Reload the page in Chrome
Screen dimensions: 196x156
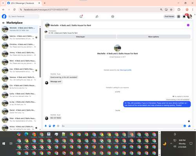pyautogui.click(x=15, y=10)
